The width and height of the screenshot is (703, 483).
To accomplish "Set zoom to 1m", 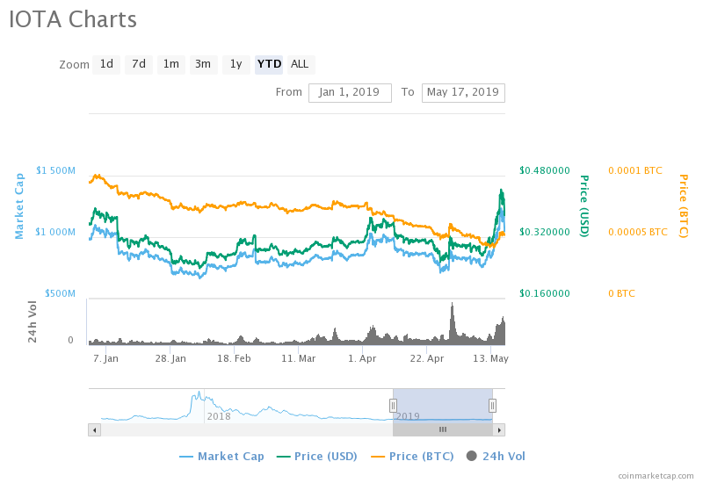I will (171, 64).
